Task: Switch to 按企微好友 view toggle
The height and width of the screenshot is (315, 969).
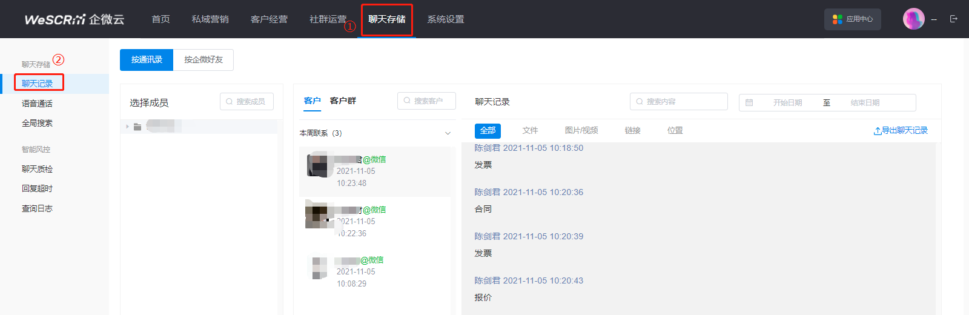Action: tap(203, 60)
